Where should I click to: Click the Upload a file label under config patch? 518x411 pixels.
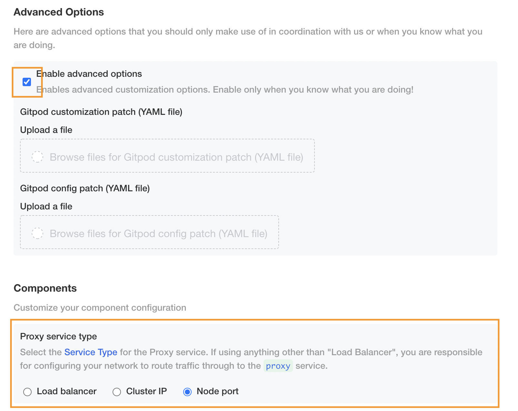[46, 206]
